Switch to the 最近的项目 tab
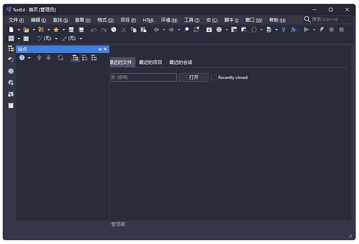Screen dimensions: 359x244 click(x=151, y=62)
